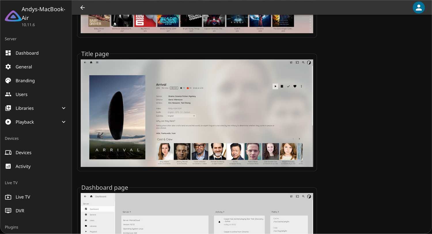Click the Jellyfin logo in the sidebar

(x=13, y=16)
